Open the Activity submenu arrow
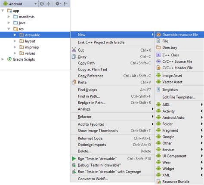Image resolution: width=204 pixels, height=185 pixels. tap(202, 111)
